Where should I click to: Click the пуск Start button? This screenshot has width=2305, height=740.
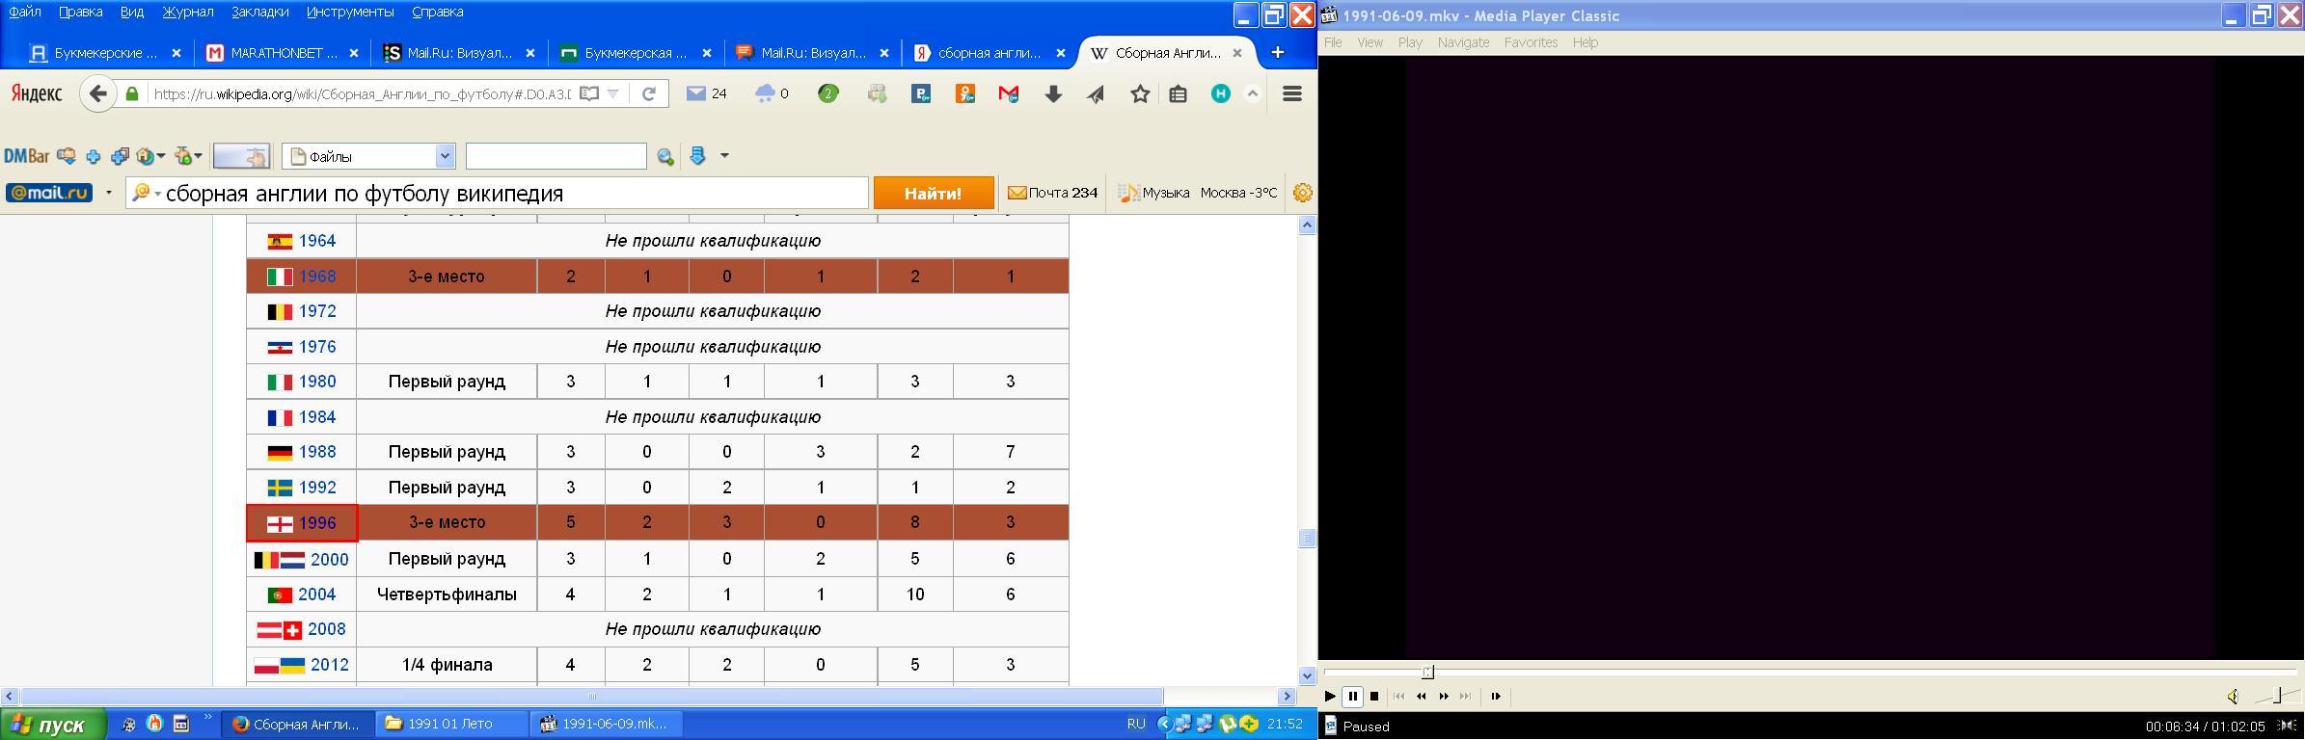point(53,725)
